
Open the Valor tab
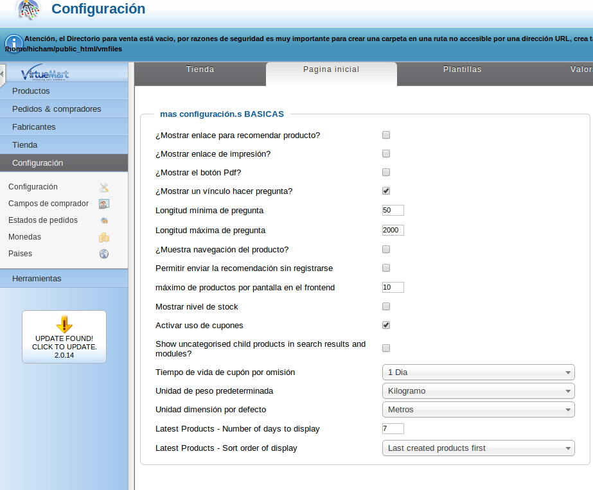tap(561, 74)
